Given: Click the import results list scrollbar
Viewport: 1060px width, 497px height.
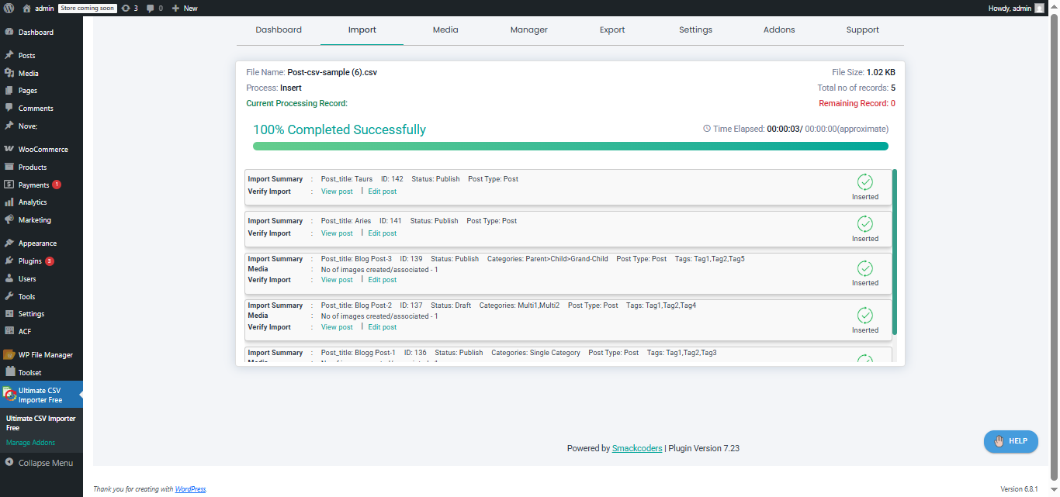Looking at the screenshot, I should (894, 252).
